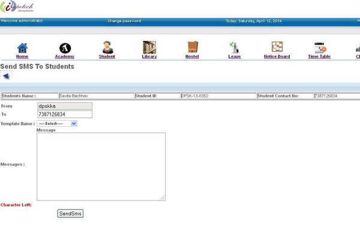Open the Student person icon

click(107, 47)
